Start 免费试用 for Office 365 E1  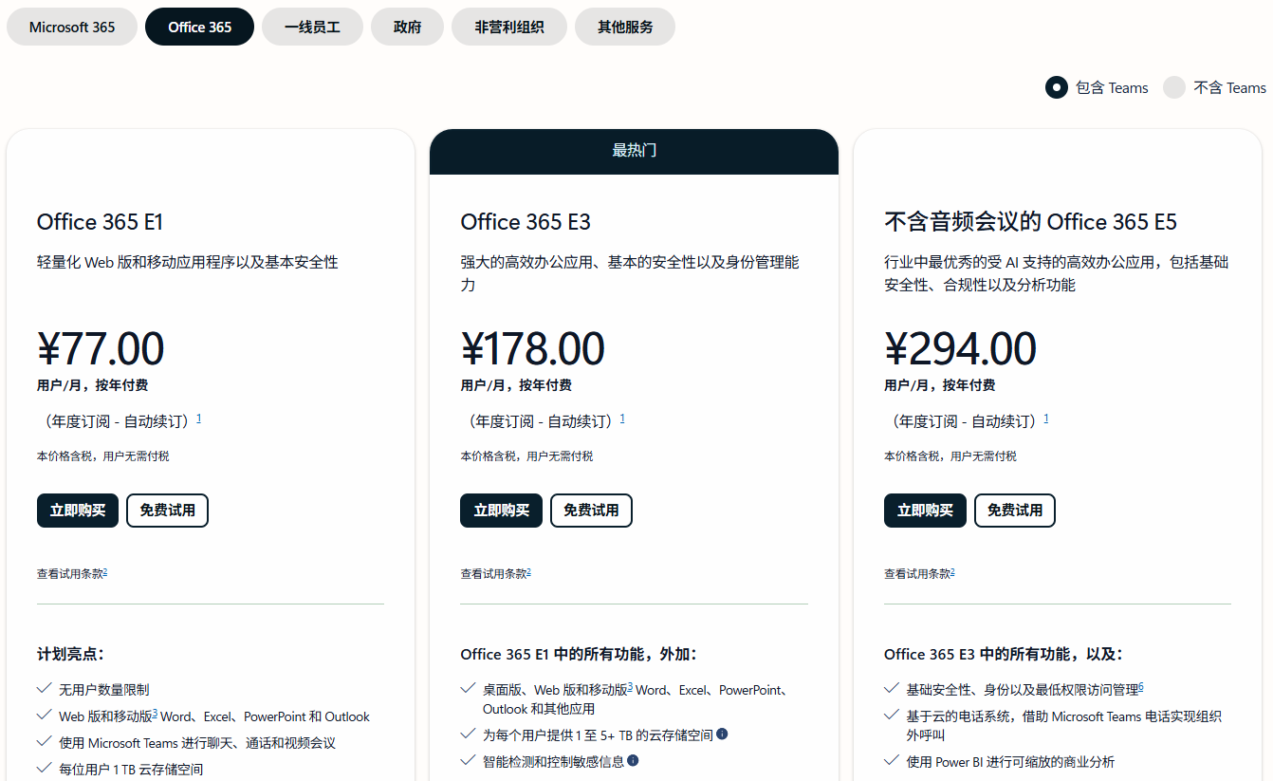[167, 511]
